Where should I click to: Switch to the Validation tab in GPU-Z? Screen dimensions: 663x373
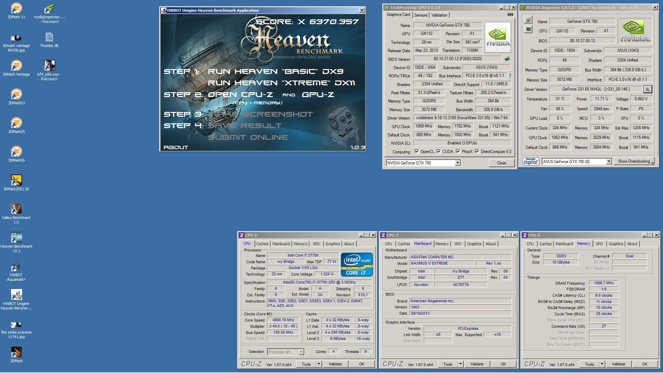tap(439, 15)
